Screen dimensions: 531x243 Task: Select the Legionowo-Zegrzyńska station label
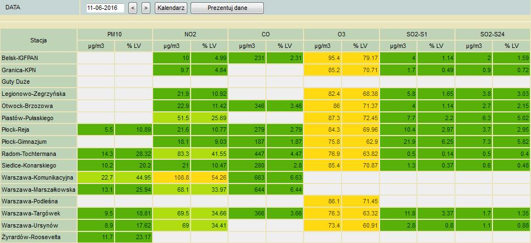39,94
